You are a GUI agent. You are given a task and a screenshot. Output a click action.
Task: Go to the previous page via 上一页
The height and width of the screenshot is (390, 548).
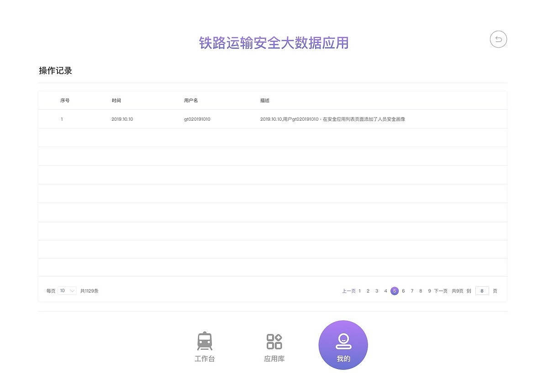[349, 291]
